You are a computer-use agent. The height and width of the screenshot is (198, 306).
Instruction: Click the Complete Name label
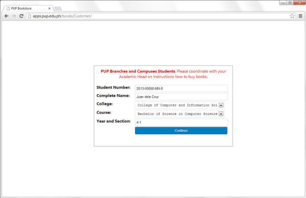113,96
